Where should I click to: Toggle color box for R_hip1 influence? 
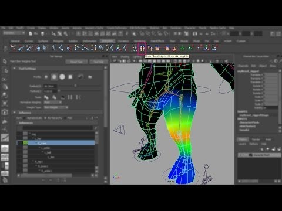pos(25,161)
